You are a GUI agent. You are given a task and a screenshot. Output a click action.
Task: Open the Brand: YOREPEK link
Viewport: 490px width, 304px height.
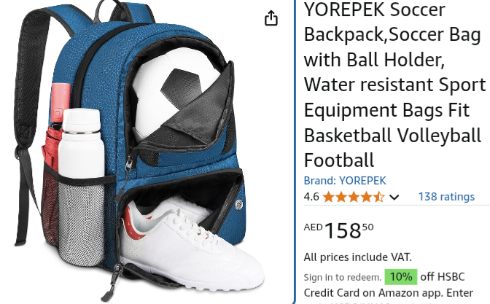345,181
